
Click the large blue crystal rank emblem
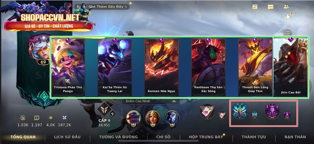pyautogui.click(x=240, y=111)
